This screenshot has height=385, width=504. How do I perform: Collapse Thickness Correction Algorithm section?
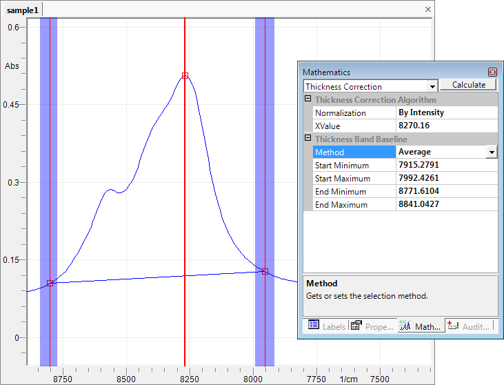point(308,100)
